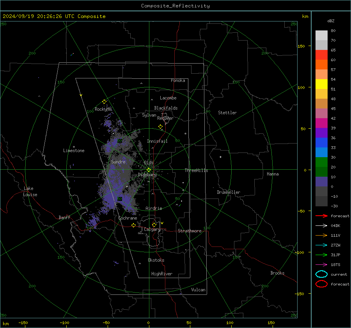Select the Olds label

[149, 162]
